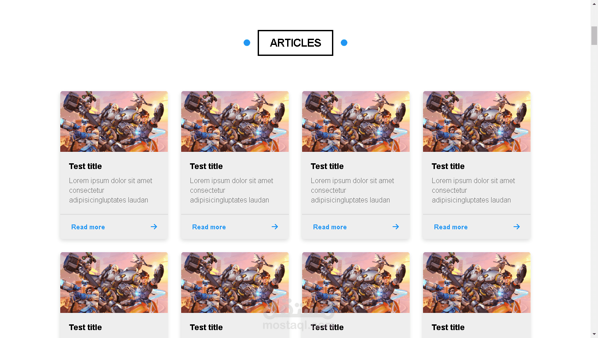Open second-row last card image

pyautogui.click(x=477, y=283)
